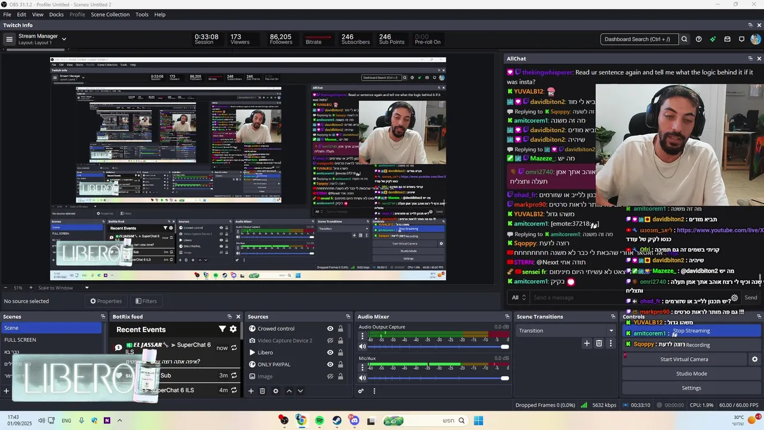Viewport: 764px width, 430px height.
Task: Open the Help menu
Action: point(160,14)
